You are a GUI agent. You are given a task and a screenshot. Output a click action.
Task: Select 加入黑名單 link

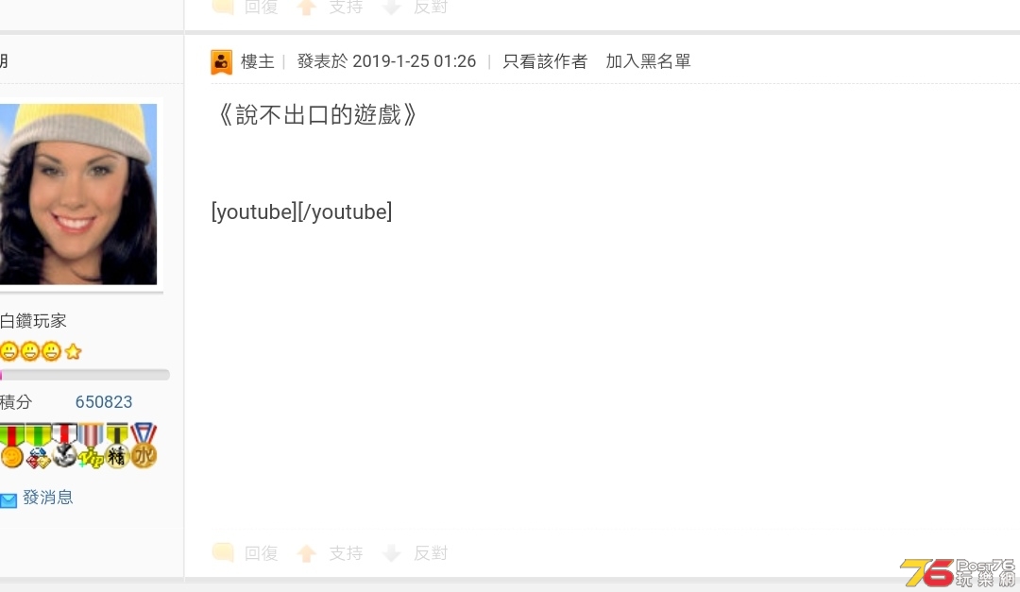(x=648, y=61)
